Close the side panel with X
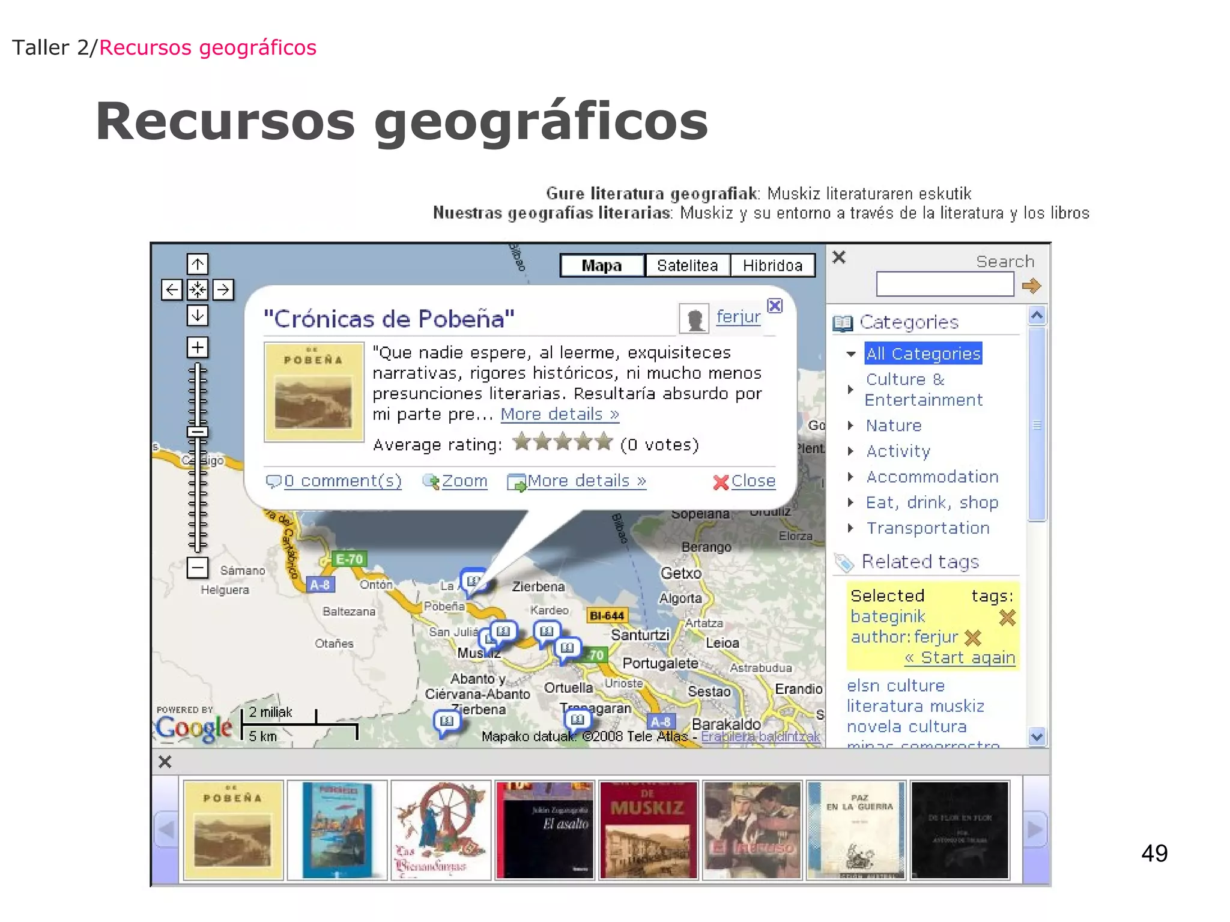This screenshot has height=922, width=1230. tap(839, 258)
